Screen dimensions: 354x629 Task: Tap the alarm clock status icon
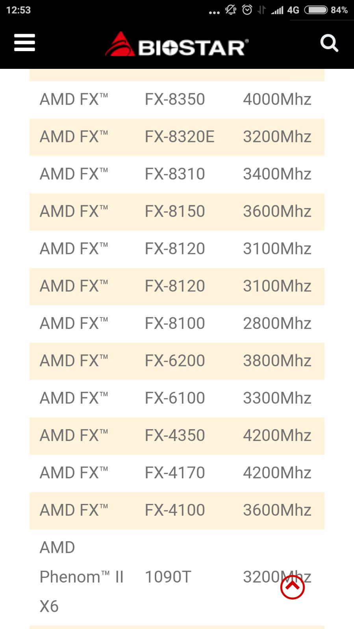pos(247,10)
